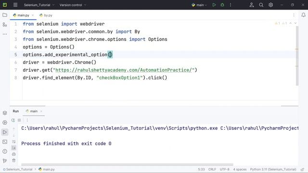308x173 pixels.
Task: Click the Process finished with exit code 0 line
Action: click(x=66, y=144)
